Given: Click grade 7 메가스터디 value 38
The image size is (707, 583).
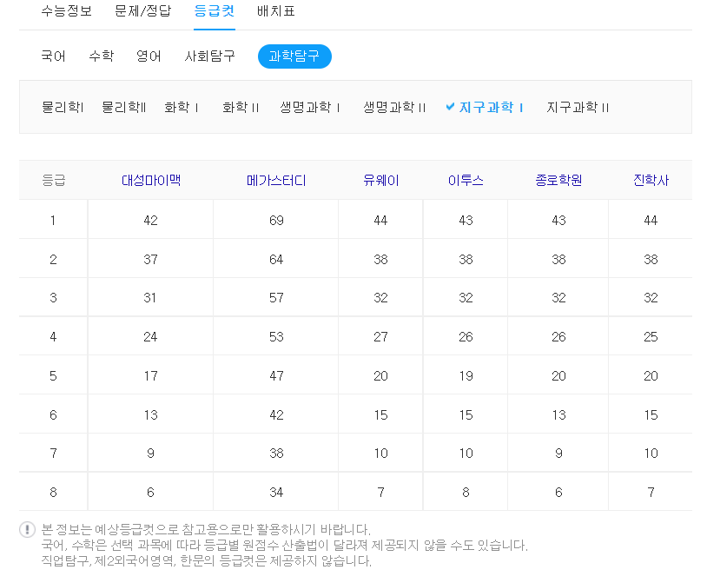Looking at the screenshot, I should coord(276,454).
